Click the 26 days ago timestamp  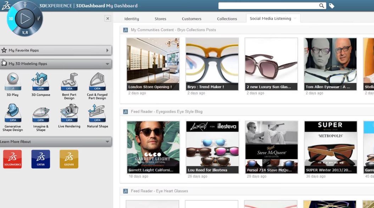click(197, 177)
